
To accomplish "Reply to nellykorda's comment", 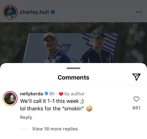I will tap(26, 117).
